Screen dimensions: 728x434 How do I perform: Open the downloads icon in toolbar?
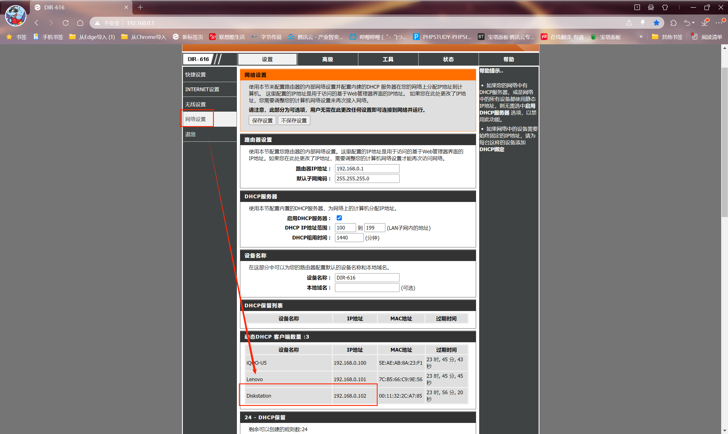pyautogui.click(x=705, y=23)
